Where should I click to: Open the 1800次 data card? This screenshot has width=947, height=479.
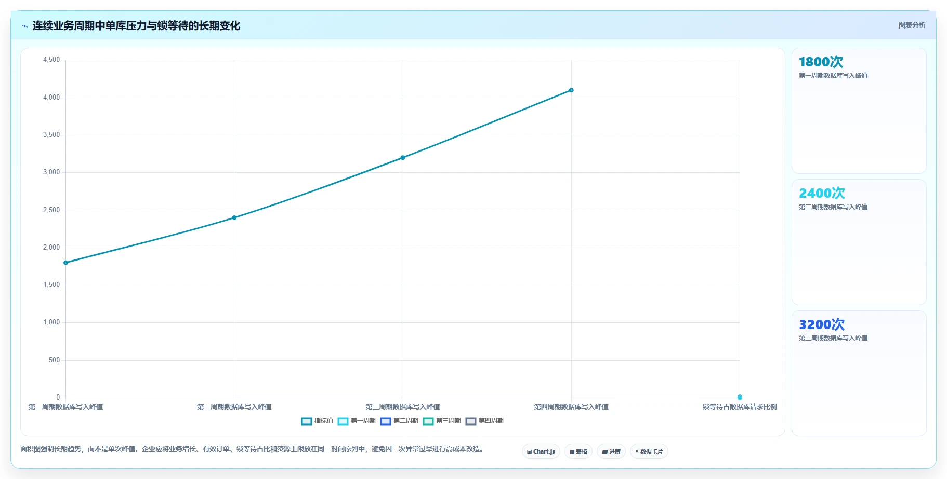click(x=859, y=111)
